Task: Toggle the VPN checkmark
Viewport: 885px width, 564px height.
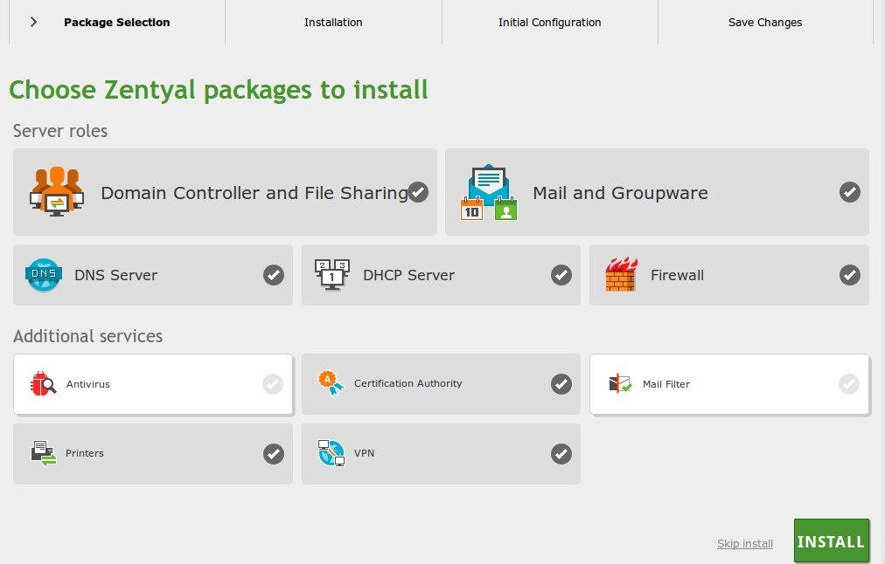Action: pyautogui.click(x=561, y=454)
